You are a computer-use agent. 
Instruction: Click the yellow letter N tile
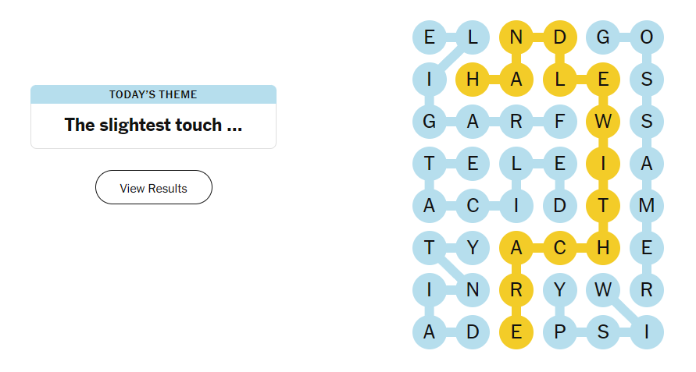pos(516,37)
